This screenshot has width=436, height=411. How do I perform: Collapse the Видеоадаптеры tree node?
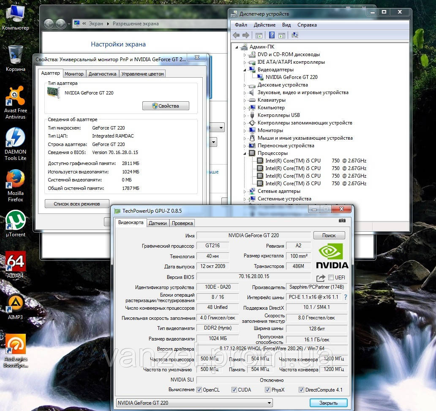(245, 70)
